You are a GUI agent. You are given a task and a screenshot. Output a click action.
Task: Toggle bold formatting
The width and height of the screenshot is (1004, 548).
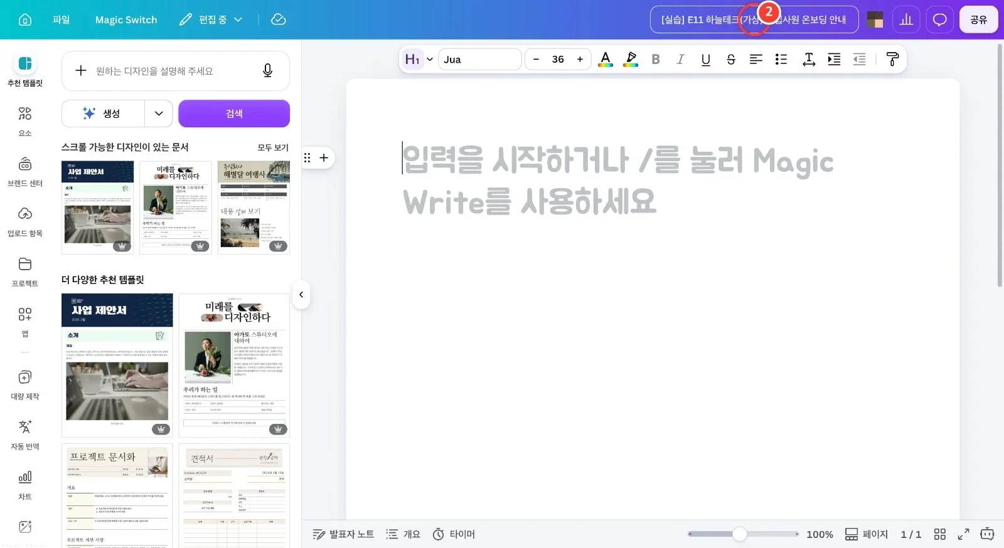pos(656,59)
